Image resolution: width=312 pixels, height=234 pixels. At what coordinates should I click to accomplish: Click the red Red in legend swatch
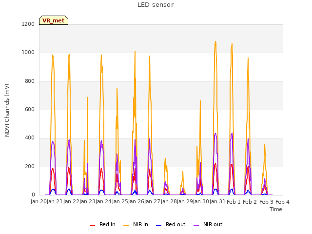click(92, 225)
